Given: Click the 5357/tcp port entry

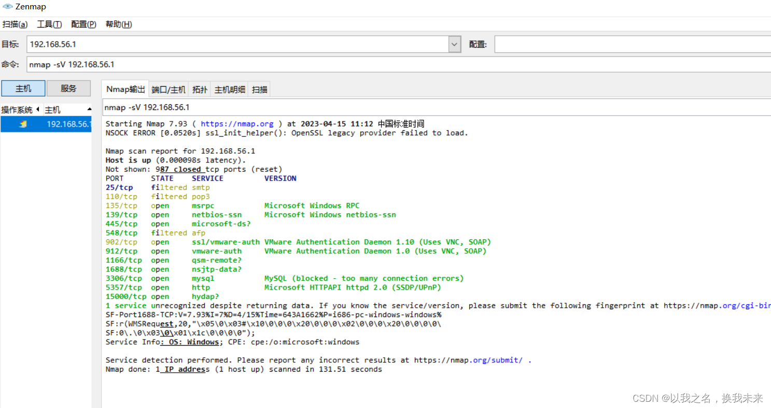Looking at the screenshot, I should tap(123, 288).
